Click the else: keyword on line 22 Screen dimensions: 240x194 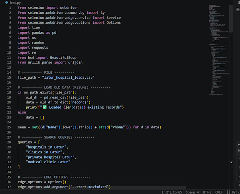(23, 113)
